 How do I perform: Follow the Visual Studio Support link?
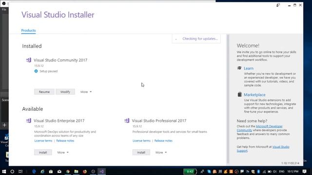[x=263, y=149]
